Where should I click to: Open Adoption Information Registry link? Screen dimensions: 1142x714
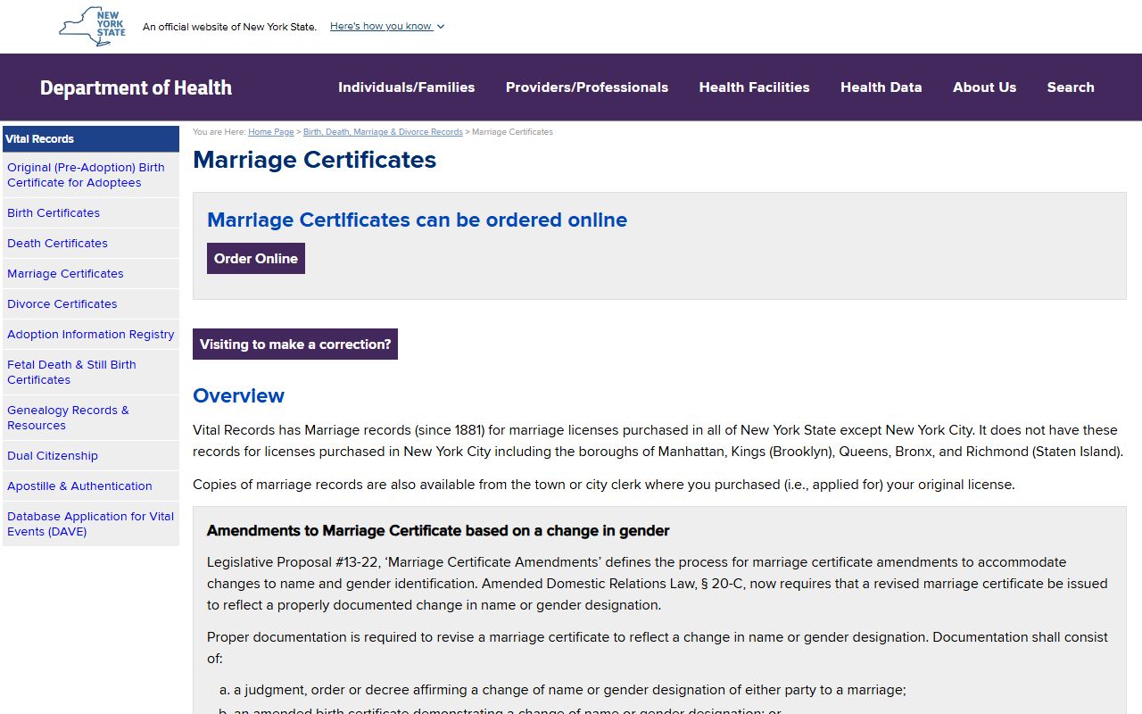(91, 335)
